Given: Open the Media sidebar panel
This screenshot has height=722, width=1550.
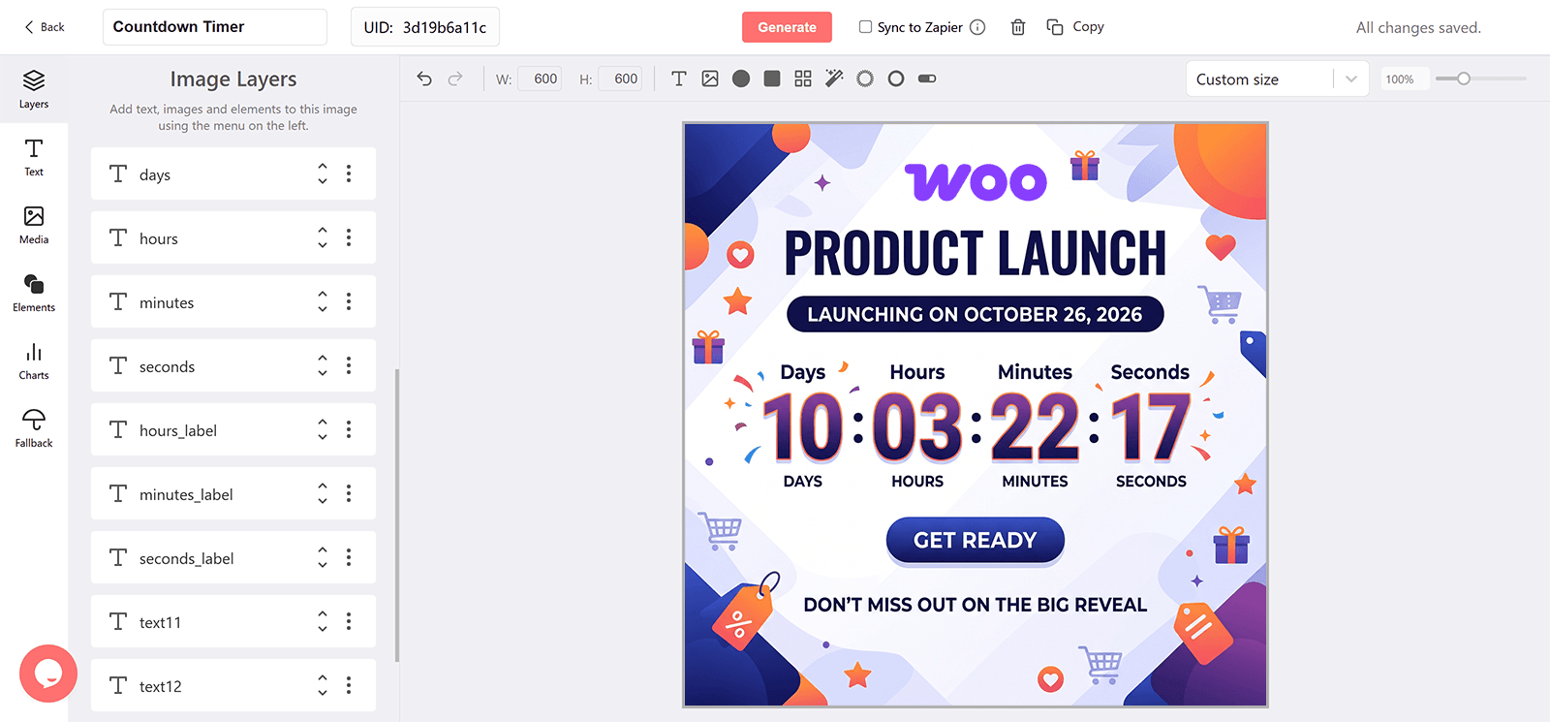Looking at the screenshot, I should click(x=34, y=225).
